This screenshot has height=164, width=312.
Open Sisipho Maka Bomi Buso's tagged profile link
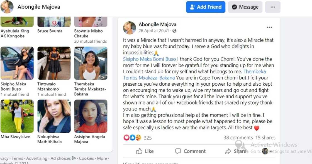click(x=149, y=59)
